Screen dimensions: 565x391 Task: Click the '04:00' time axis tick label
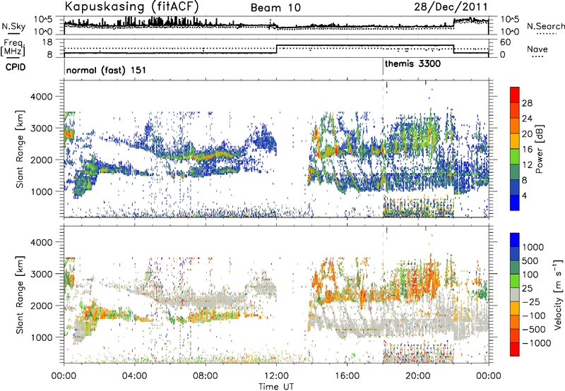coord(134,376)
